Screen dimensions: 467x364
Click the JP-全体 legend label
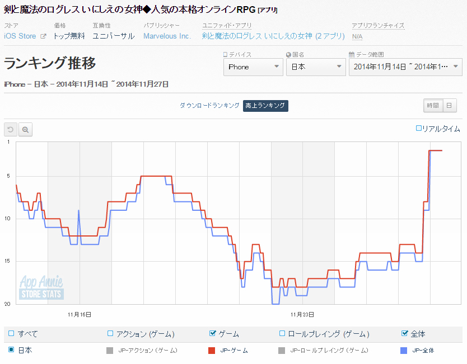[x=423, y=351]
